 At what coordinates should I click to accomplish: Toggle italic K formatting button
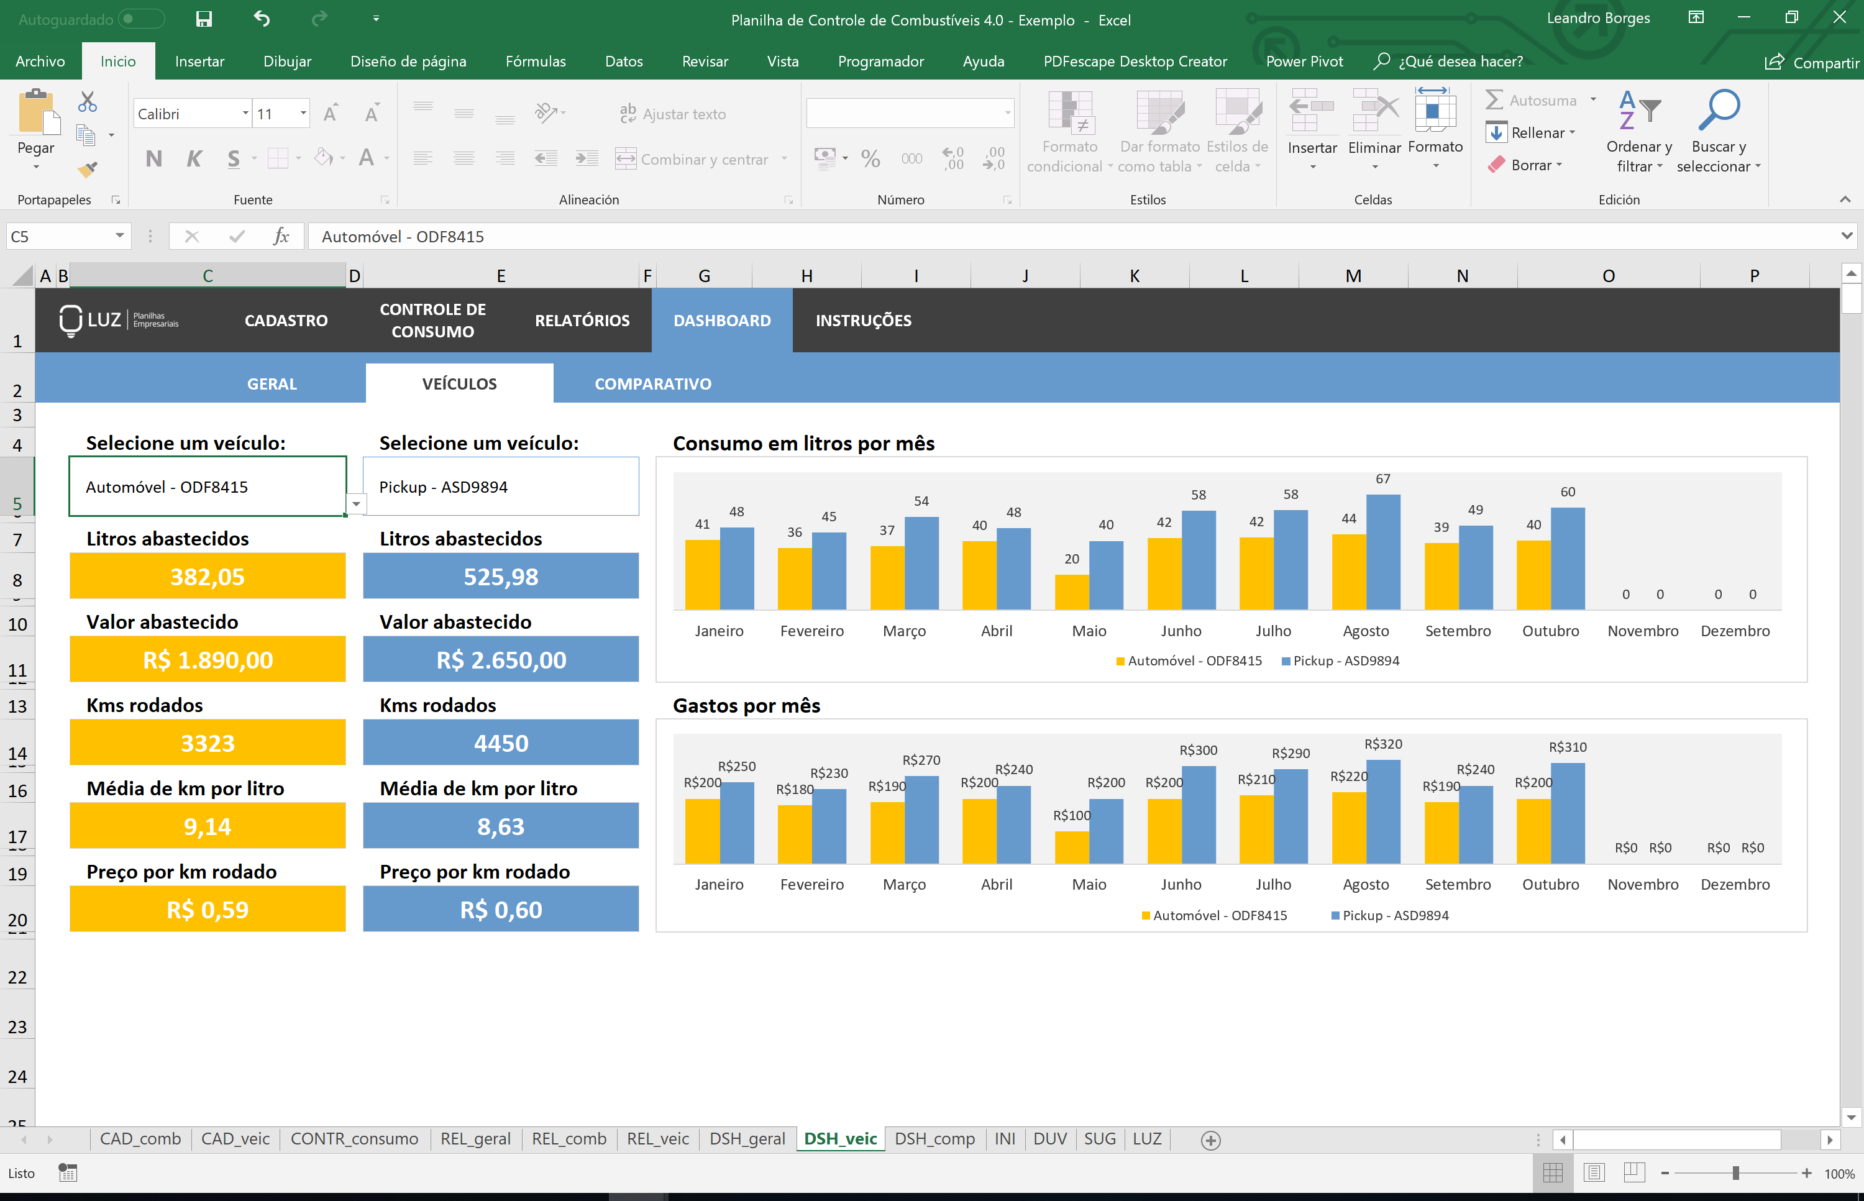(x=193, y=159)
